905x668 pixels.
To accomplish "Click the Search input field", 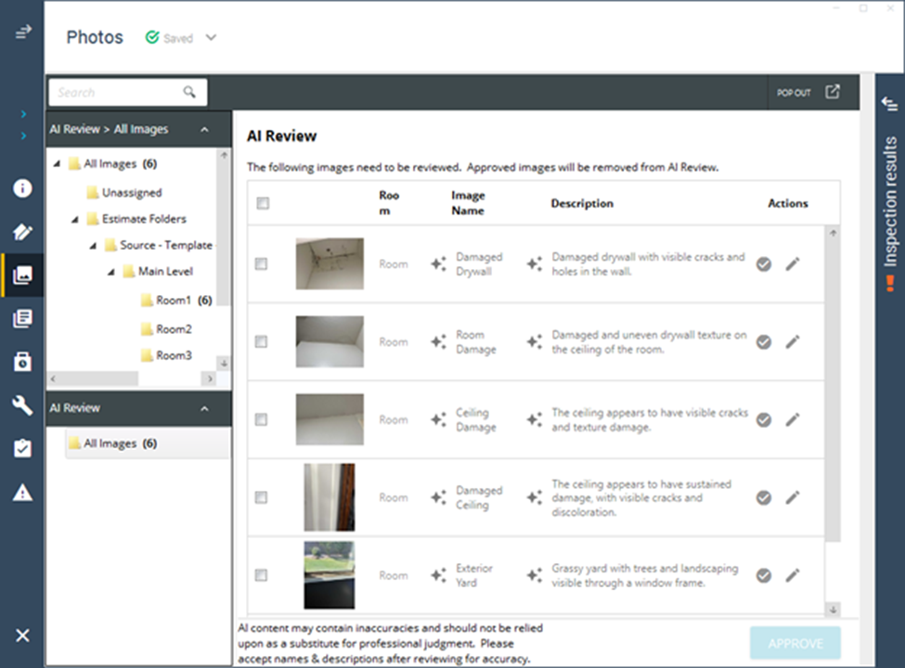I will pyautogui.click(x=116, y=92).
